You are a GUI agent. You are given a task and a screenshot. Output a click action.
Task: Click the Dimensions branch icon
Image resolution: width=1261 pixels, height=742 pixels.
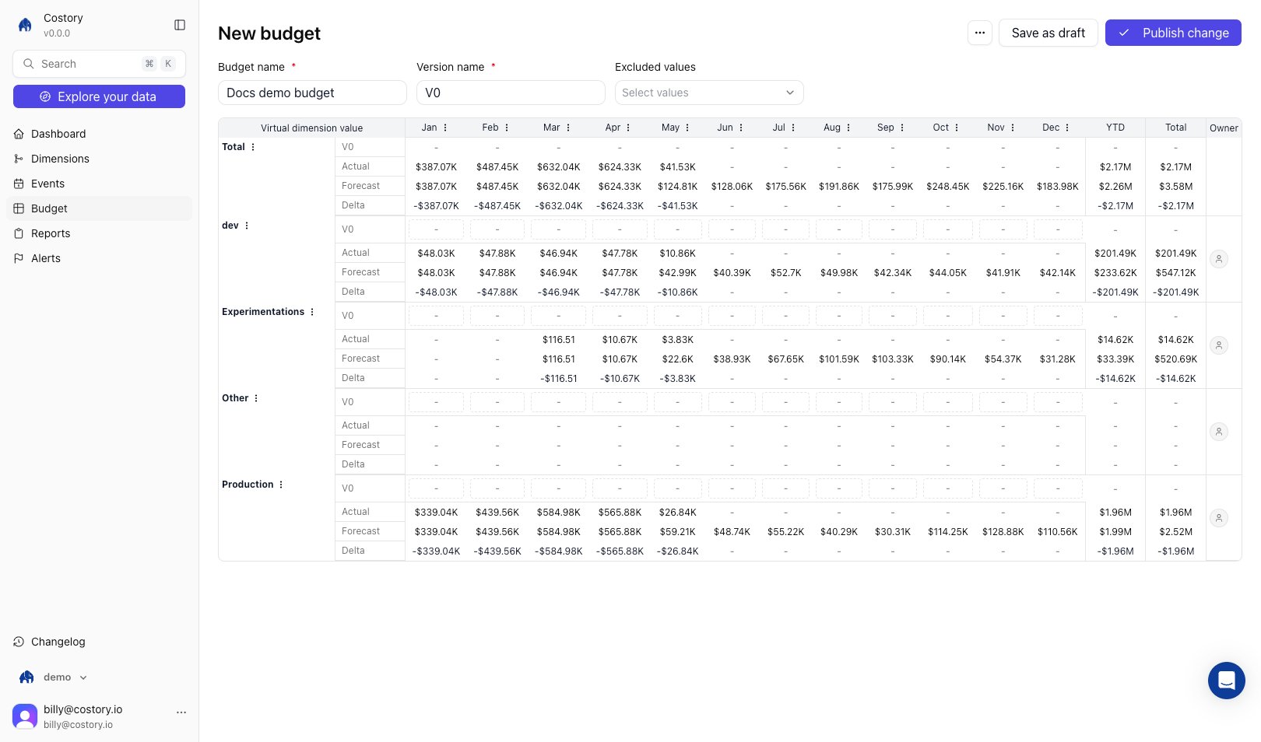pos(19,159)
